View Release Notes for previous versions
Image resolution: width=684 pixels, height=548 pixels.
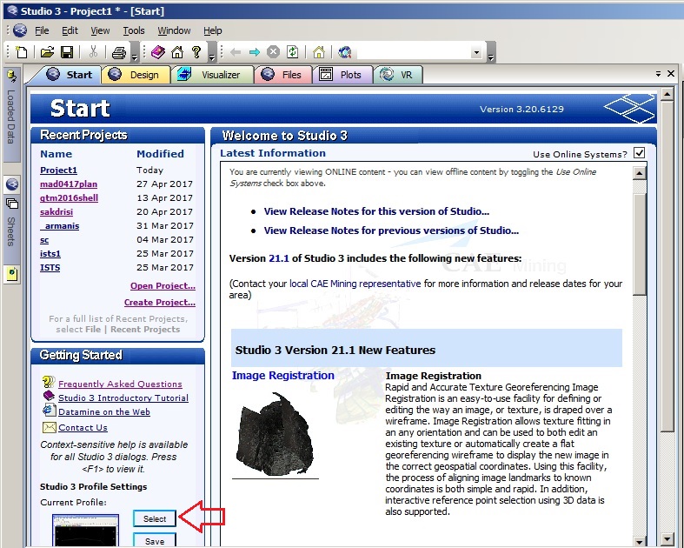[x=391, y=231]
